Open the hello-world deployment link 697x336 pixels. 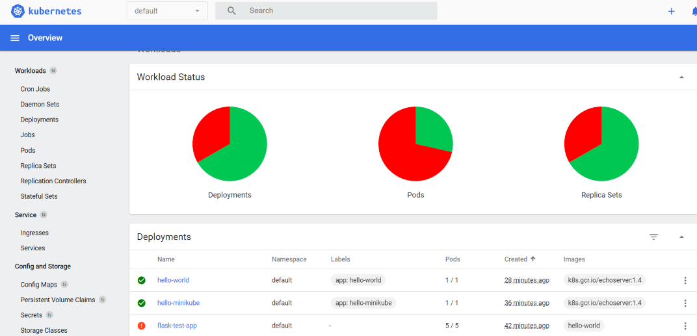(174, 281)
